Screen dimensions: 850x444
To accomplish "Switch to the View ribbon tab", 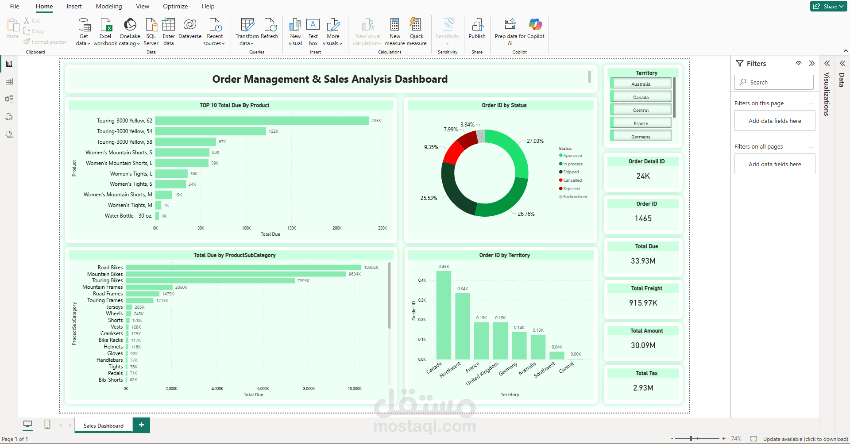I will click(x=143, y=6).
